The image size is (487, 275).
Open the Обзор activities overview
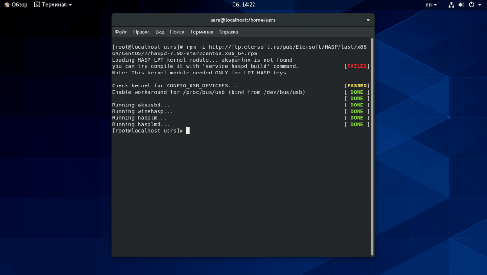19,5
